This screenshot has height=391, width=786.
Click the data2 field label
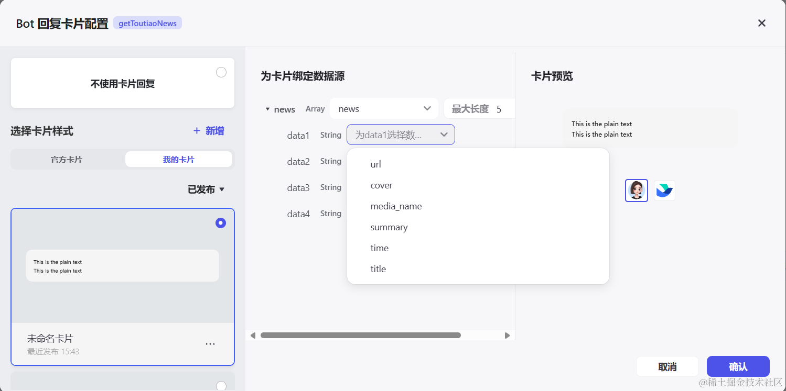click(298, 161)
